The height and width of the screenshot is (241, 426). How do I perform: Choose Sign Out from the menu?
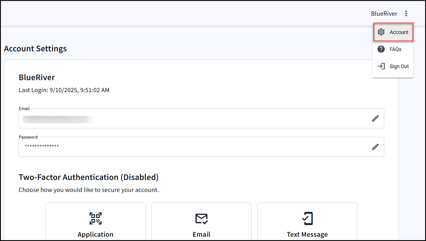click(399, 66)
